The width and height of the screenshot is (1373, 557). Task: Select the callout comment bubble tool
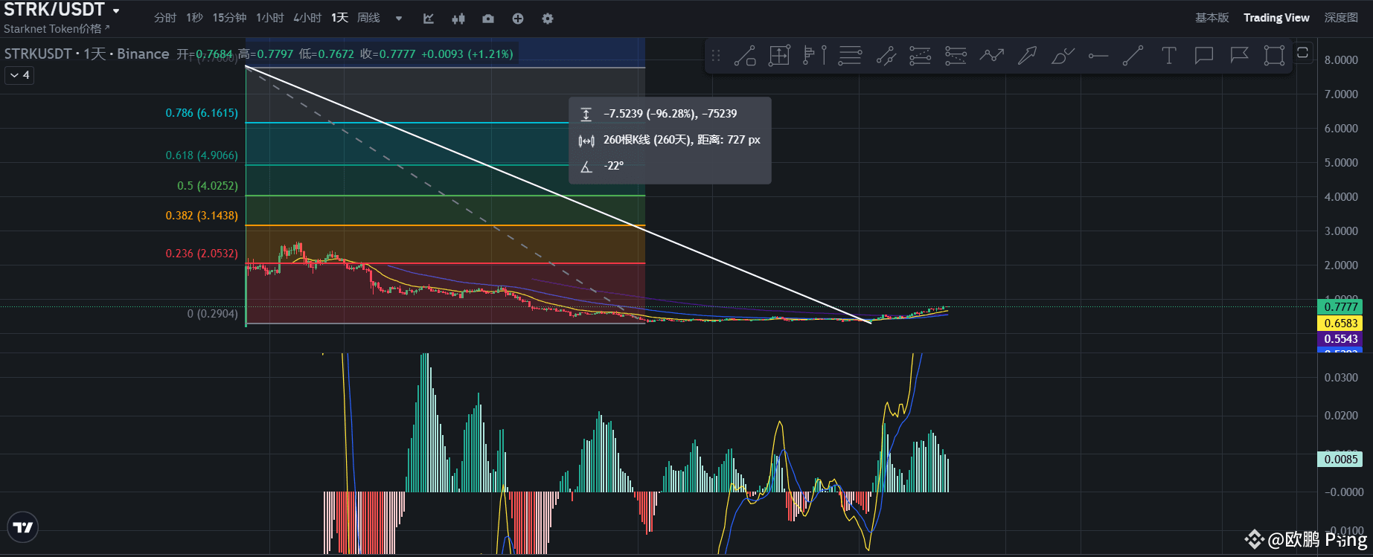coord(1203,56)
